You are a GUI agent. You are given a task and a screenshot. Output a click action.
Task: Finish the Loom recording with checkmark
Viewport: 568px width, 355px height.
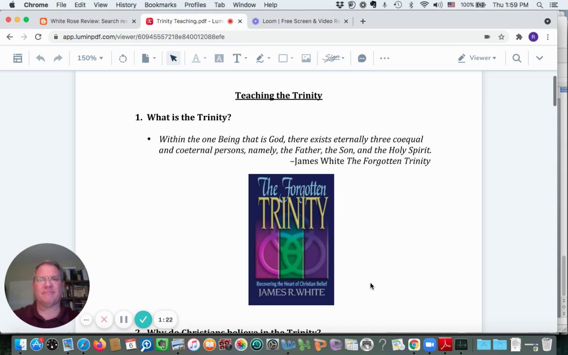(x=143, y=319)
